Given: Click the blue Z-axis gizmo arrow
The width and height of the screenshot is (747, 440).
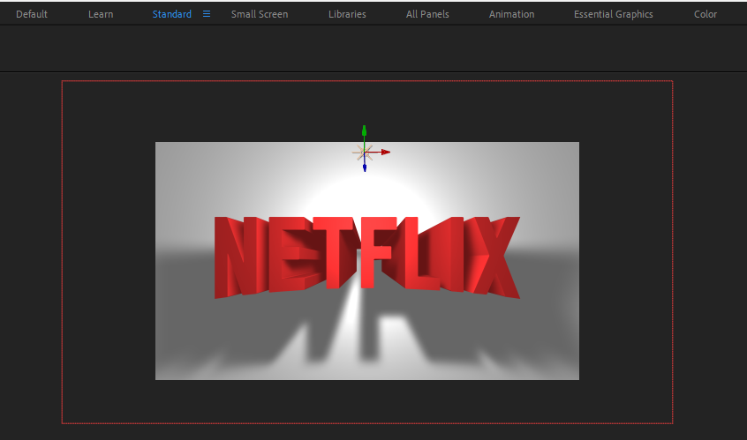Looking at the screenshot, I should (365, 168).
